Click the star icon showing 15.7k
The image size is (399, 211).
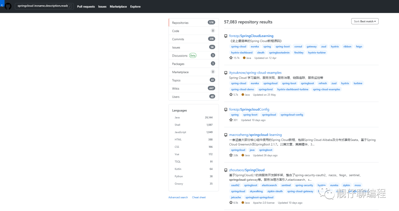click(231, 58)
